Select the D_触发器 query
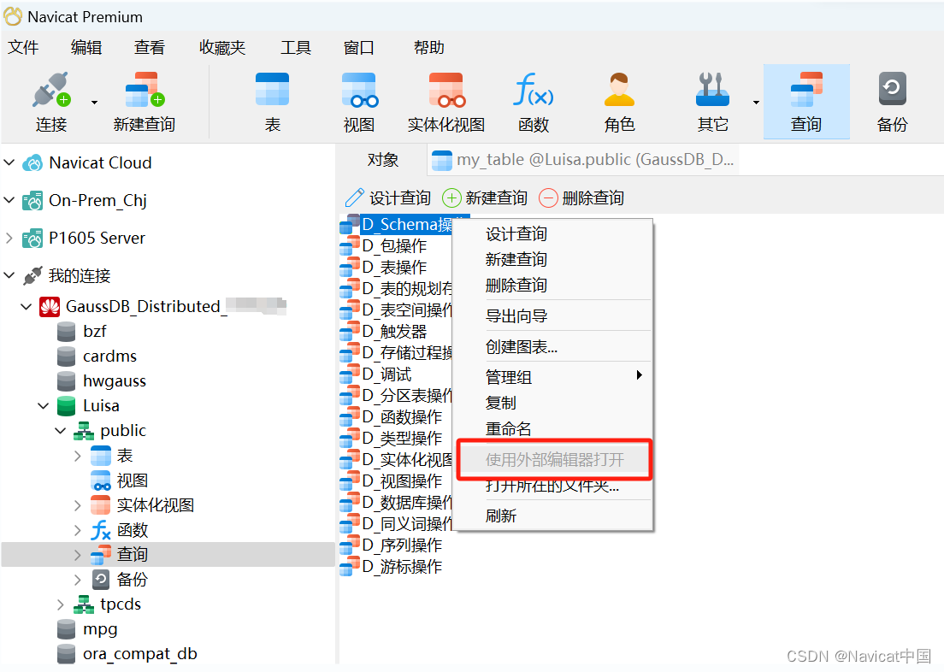The image size is (944, 672). pos(394,331)
